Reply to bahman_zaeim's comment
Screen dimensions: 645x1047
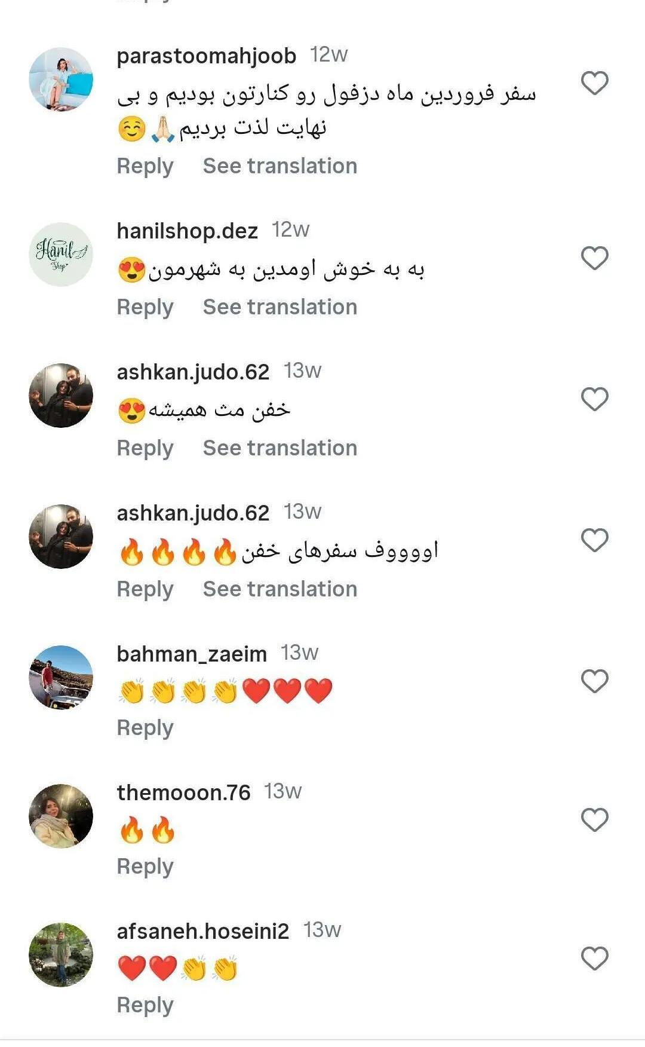[x=145, y=728]
